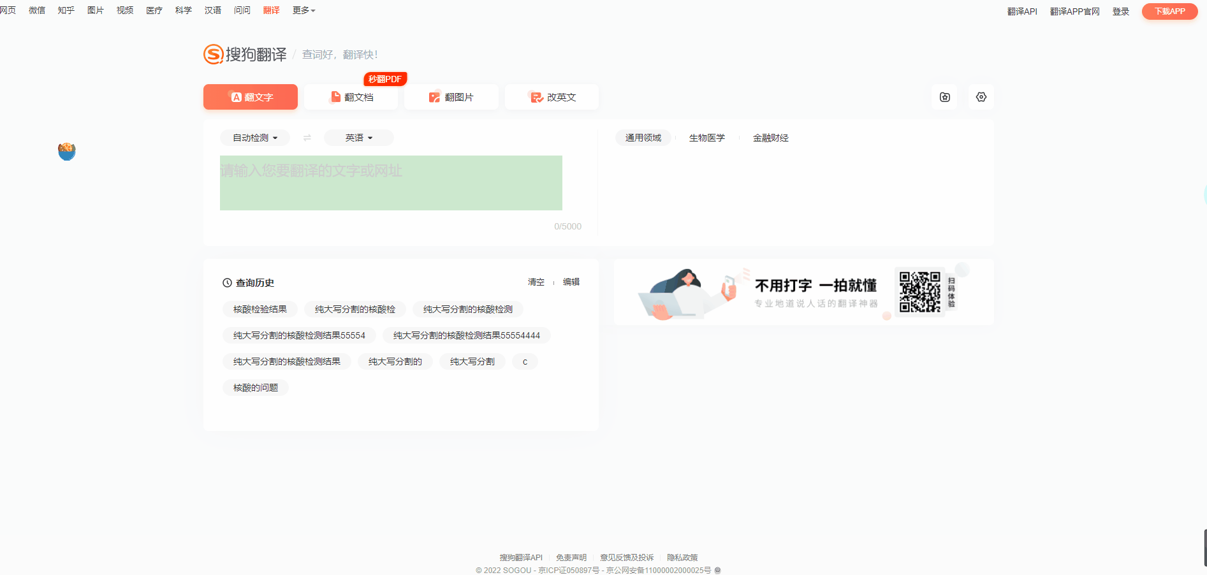Open the 翻译API link
The image size is (1207, 575).
[x=1022, y=11]
